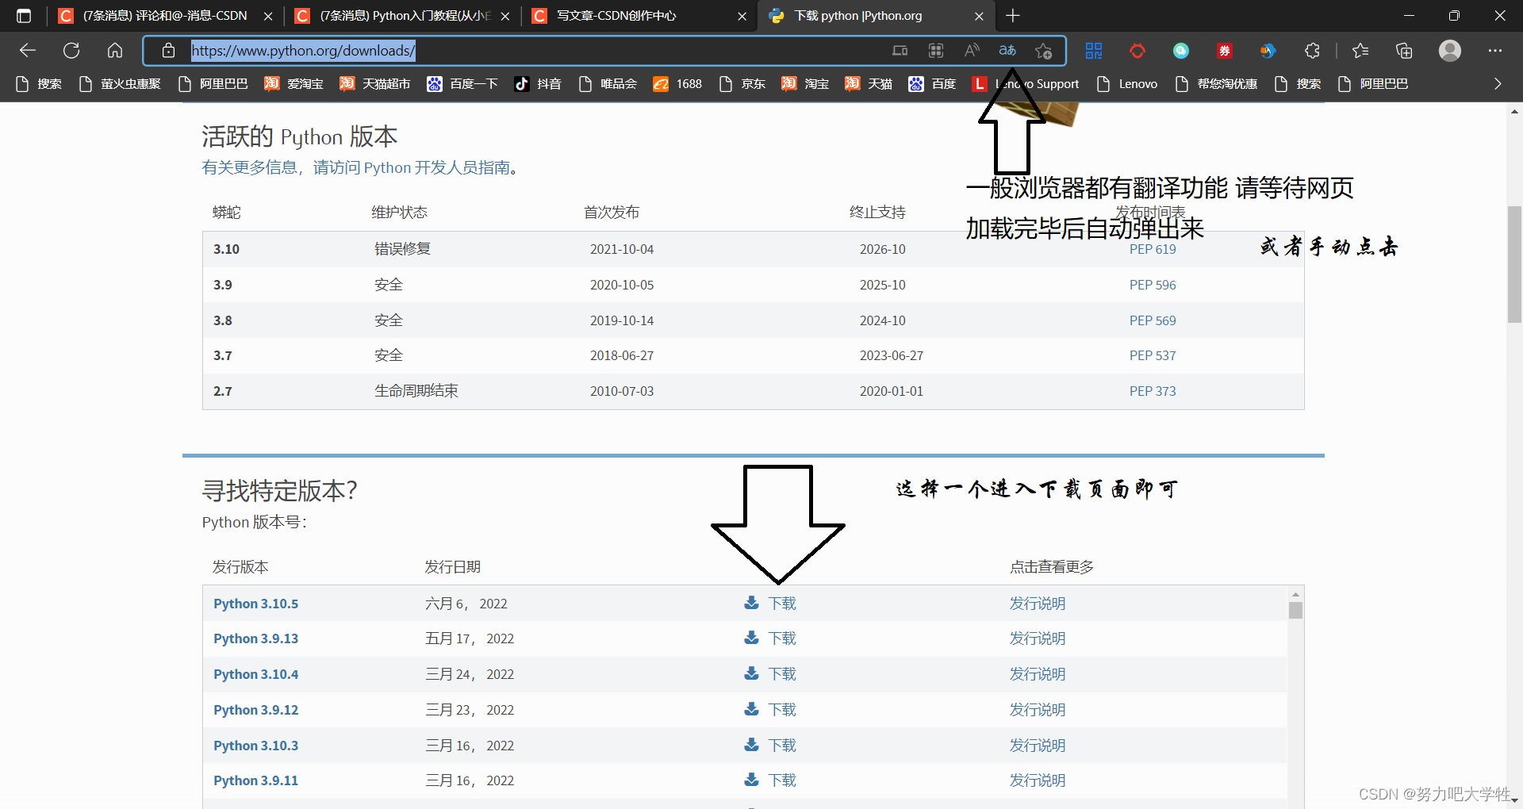This screenshot has width=1523, height=809.
Task: Open the PEP 373 link
Action: point(1153,391)
